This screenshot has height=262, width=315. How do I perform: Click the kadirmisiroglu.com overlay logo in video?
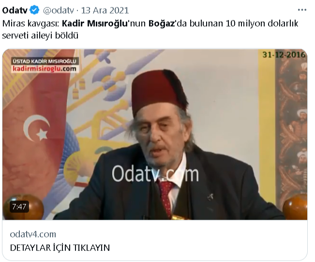pos(45,69)
